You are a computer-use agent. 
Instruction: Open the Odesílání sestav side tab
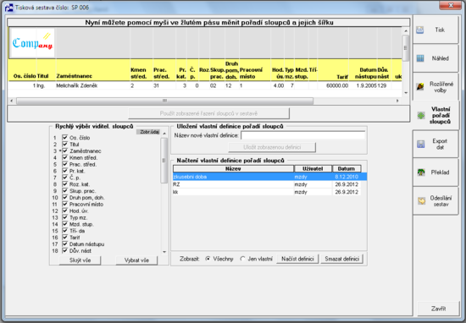coord(435,201)
